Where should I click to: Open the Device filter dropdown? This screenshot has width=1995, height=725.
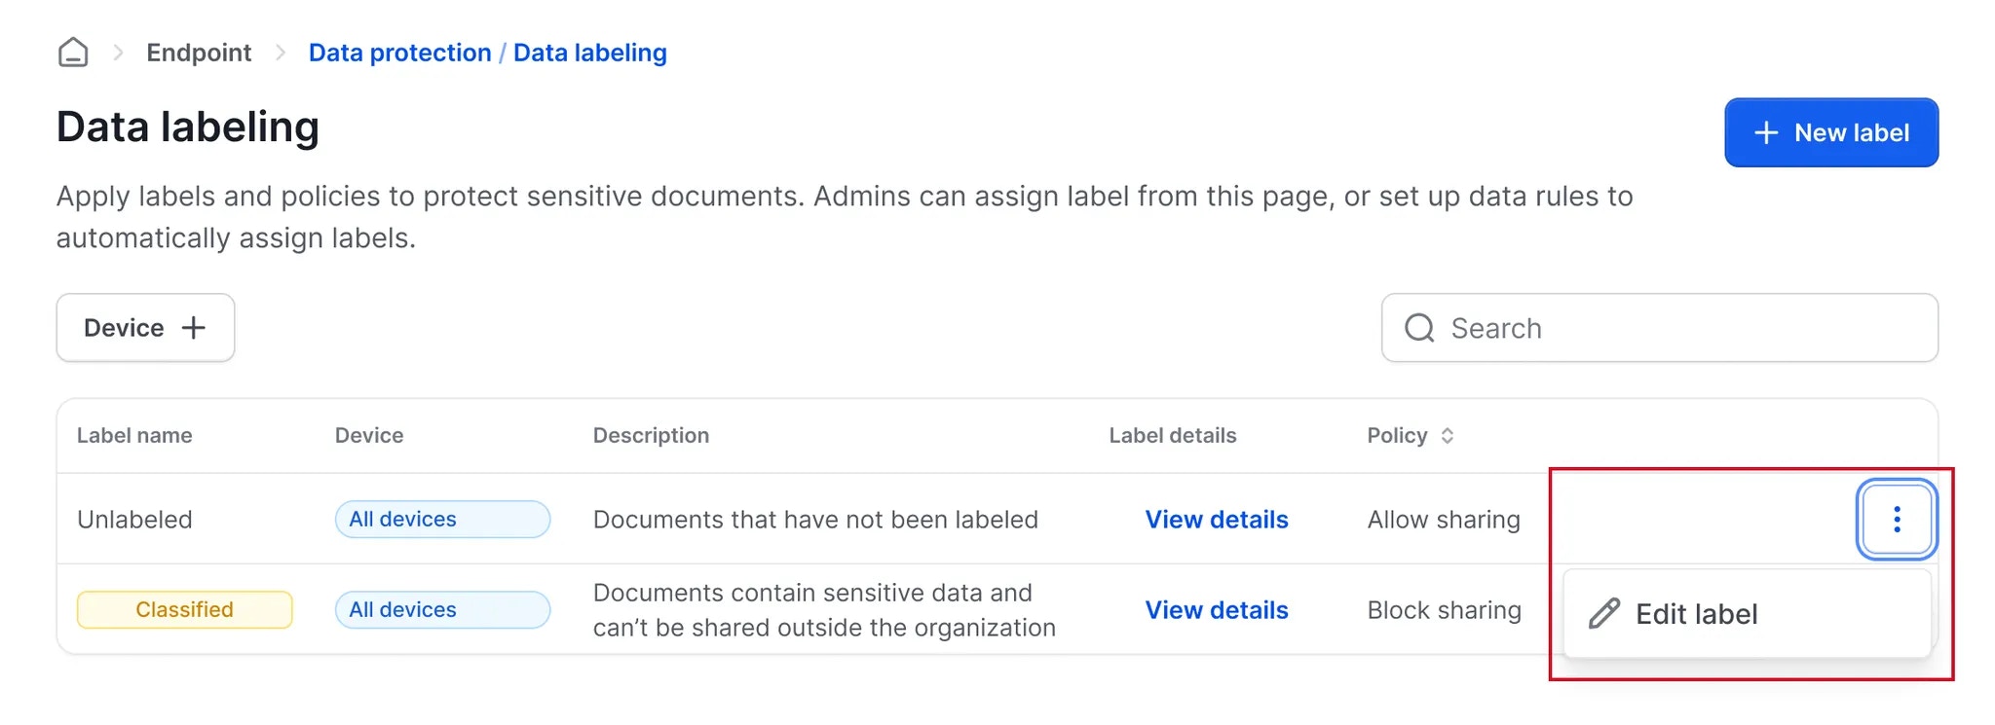pyautogui.click(x=145, y=328)
